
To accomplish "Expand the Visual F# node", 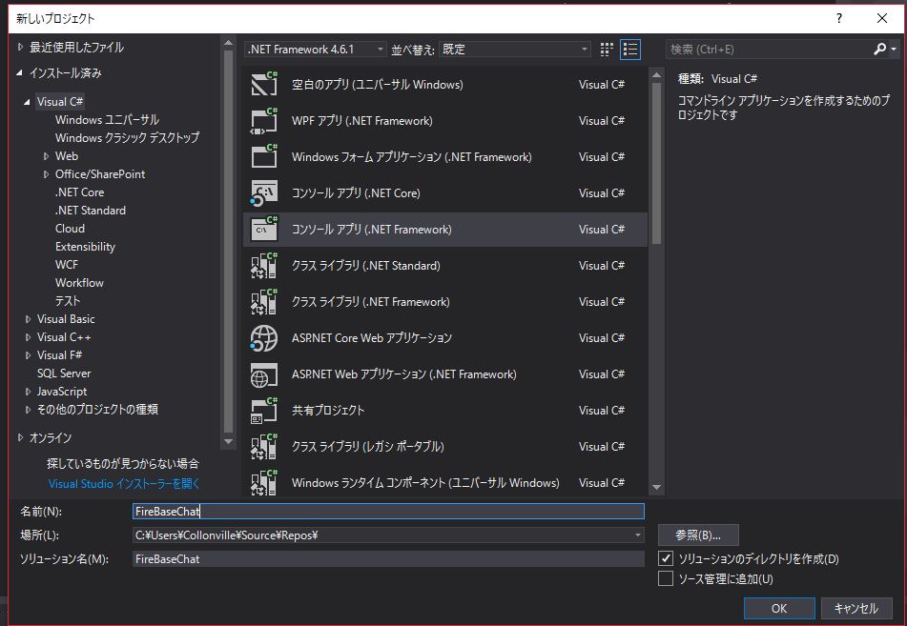I will pos(28,355).
